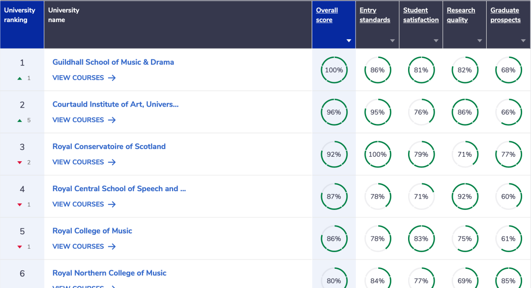Screen dimensions: 531x288
Task: Click Royal College of Music 75% research quality
Action: [x=465, y=238]
